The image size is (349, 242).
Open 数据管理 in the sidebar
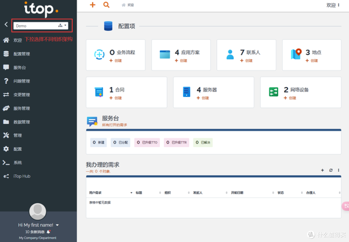[16, 122]
